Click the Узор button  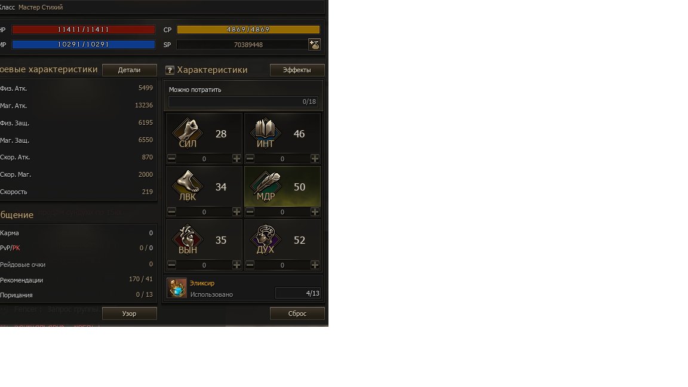[130, 314]
